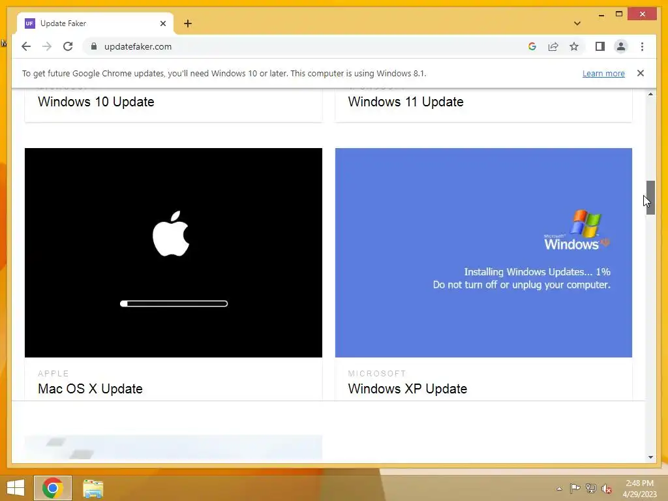Open File Explorer from taskbar
Screen dimensions: 668x501
(x=93, y=488)
